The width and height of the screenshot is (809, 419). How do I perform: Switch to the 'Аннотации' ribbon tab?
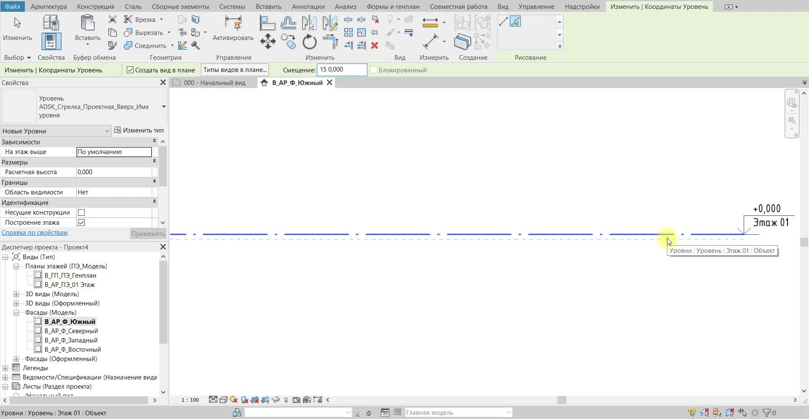tap(308, 6)
